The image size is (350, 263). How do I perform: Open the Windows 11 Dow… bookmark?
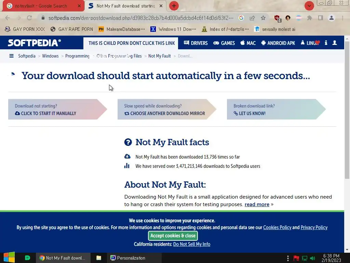tap(173, 29)
